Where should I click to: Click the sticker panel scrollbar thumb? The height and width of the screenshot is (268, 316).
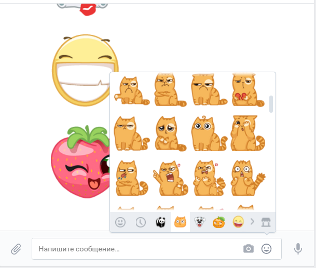[x=271, y=104]
